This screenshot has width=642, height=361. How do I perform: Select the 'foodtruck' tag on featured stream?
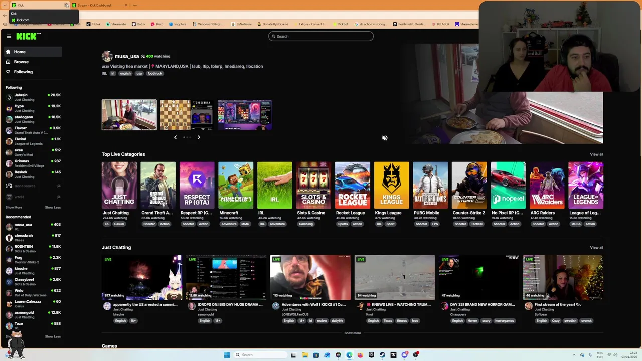tap(154, 74)
